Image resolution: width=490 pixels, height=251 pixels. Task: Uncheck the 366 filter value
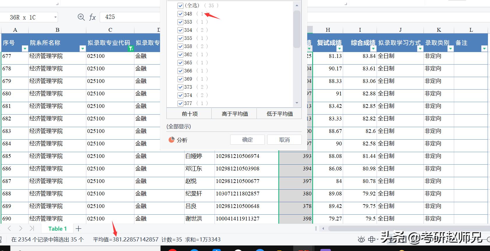pyautogui.click(x=180, y=71)
